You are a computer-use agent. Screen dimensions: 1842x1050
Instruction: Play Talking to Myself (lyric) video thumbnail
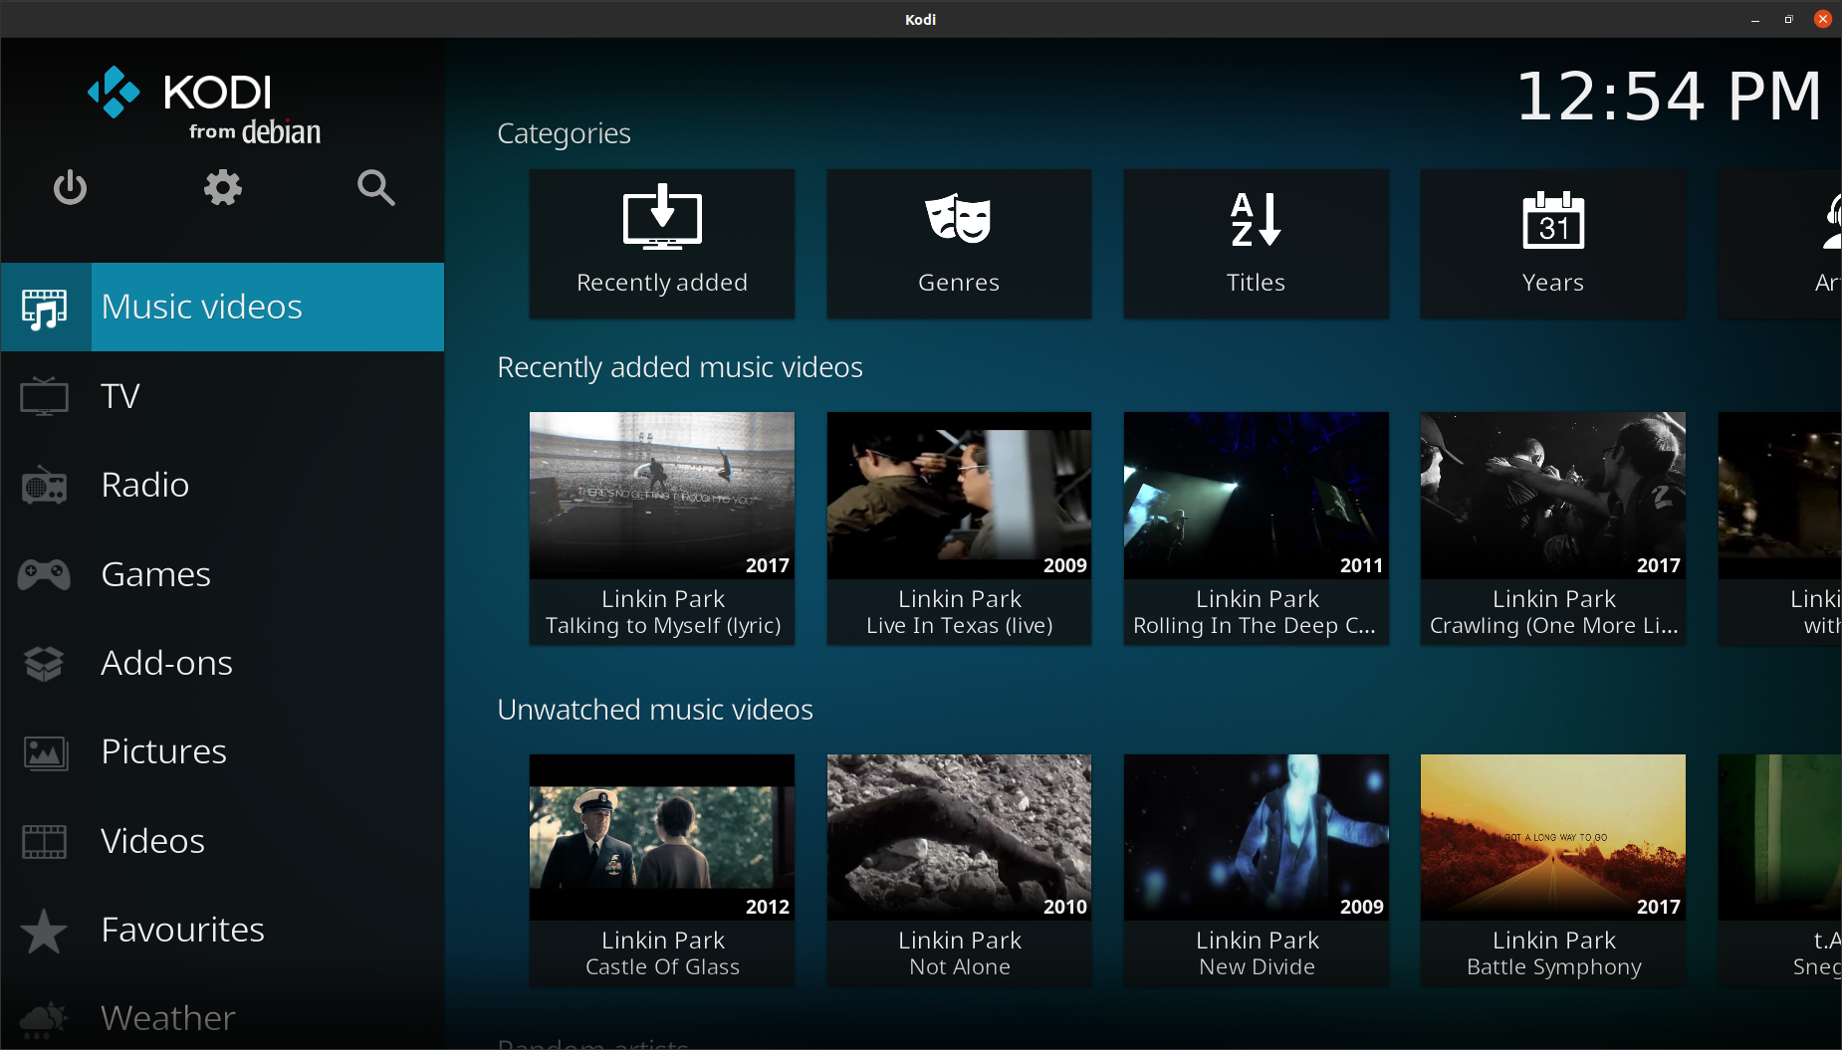point(662,496)
